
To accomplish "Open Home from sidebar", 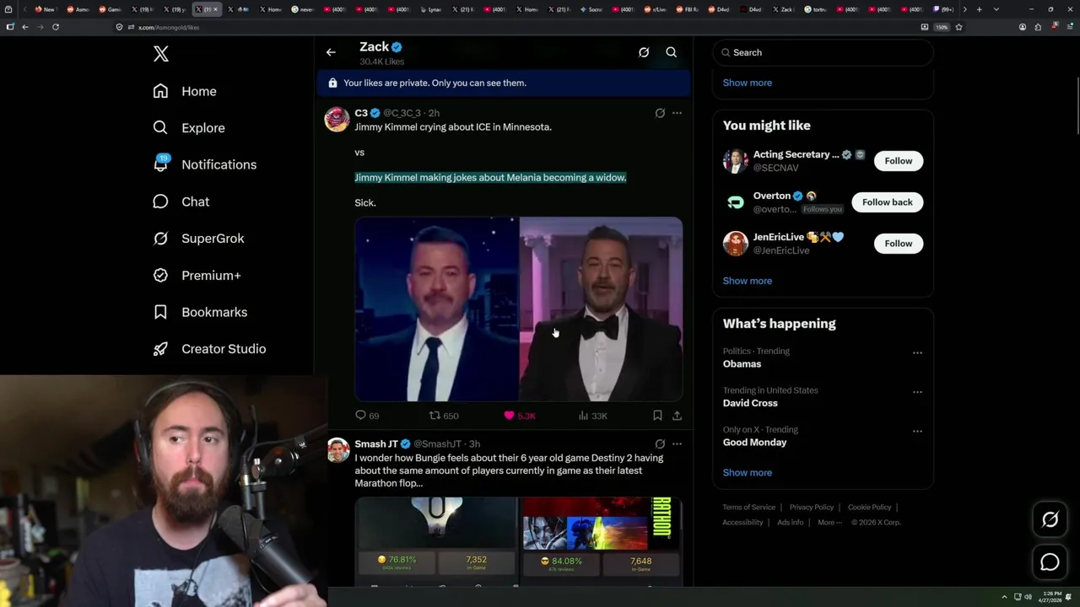I will (185, 91).
